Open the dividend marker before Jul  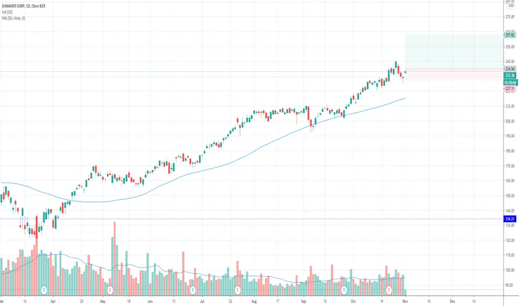[x=193, y=290]
